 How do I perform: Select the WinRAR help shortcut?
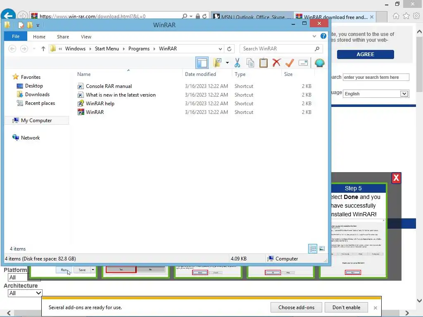tap(100, 104)
